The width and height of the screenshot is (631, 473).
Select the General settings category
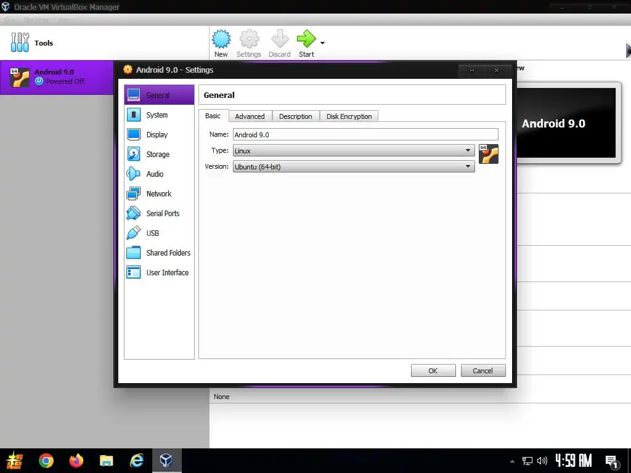click(159, 95)
